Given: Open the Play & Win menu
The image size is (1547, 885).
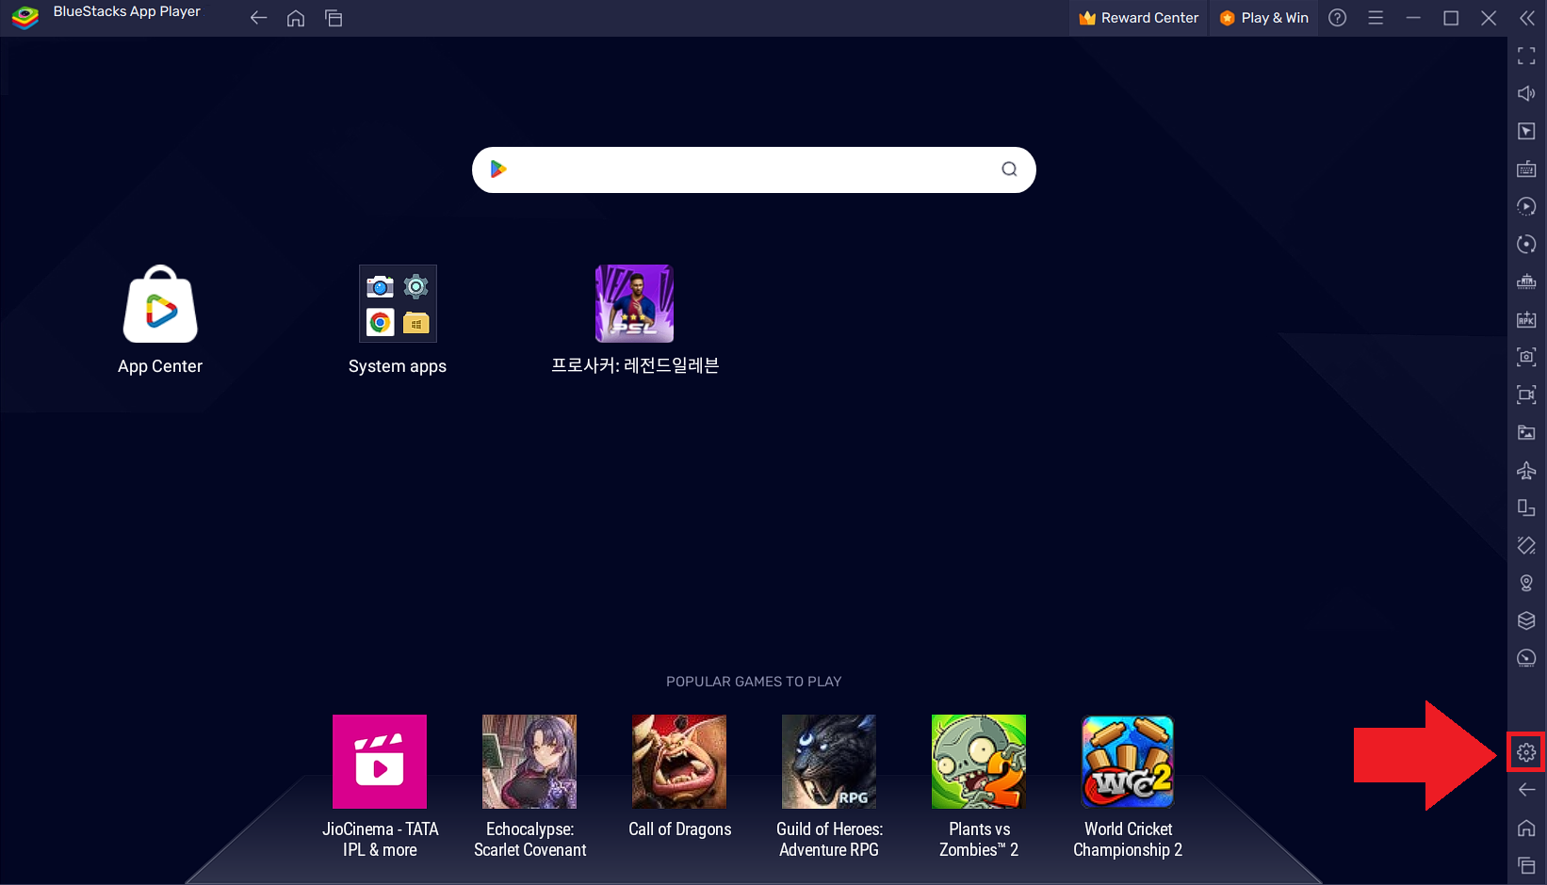Looking at the screenshot, I should (x=1263, y=18).
